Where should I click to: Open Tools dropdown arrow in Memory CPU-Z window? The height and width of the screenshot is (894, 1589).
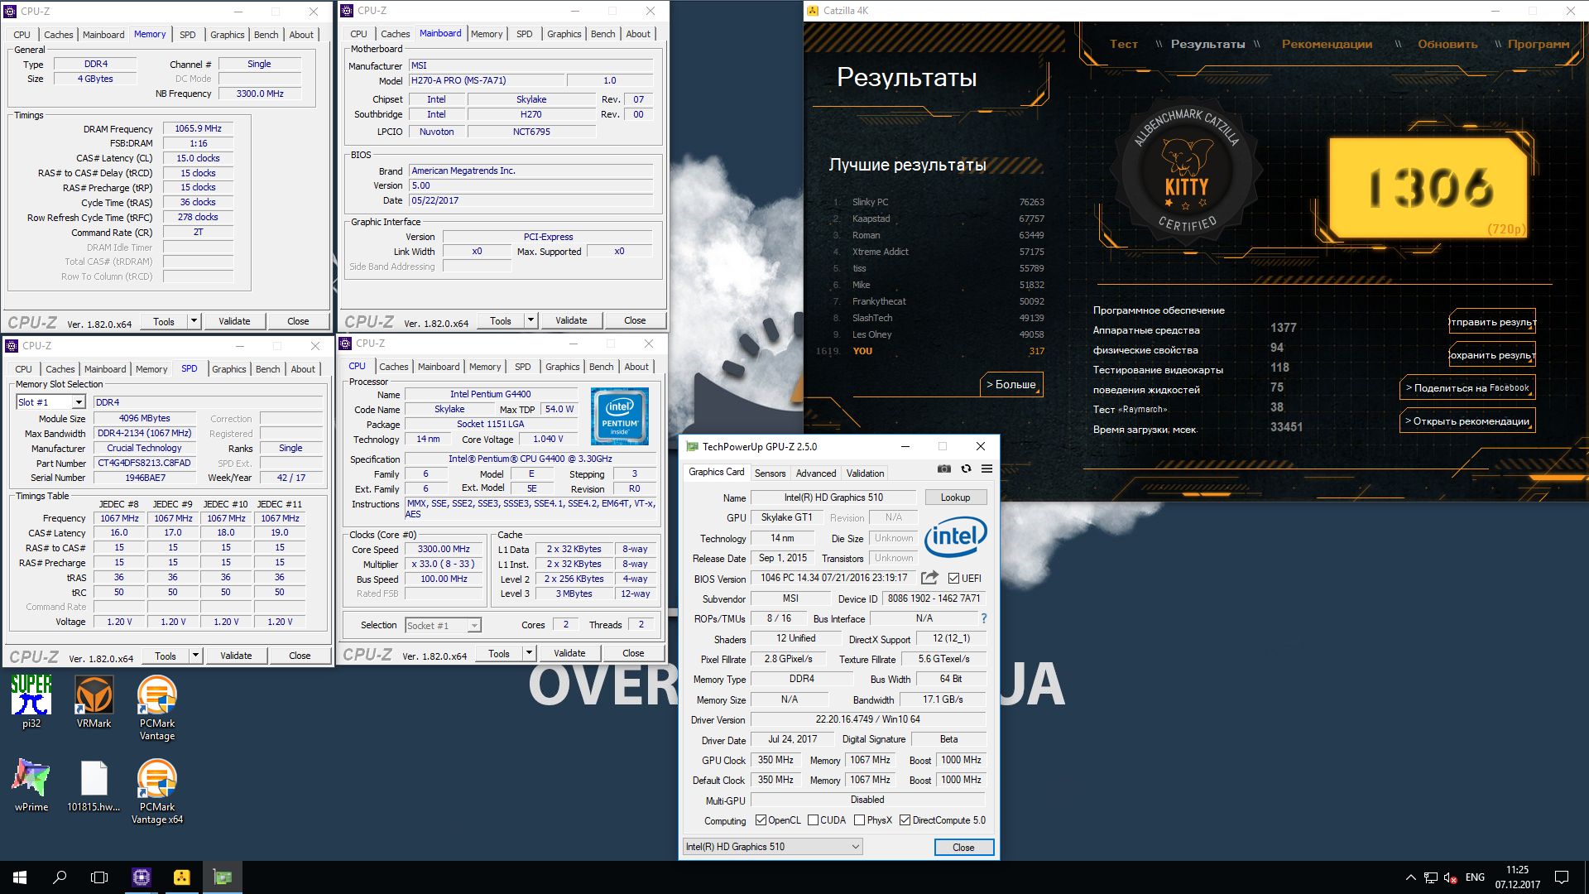(194, 321)
